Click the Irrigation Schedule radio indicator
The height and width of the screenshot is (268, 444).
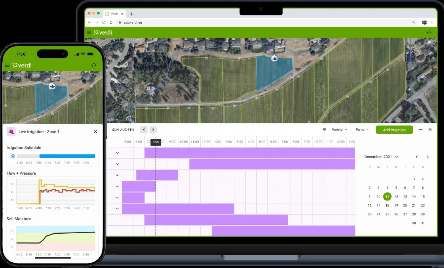(x=13, y=156)
